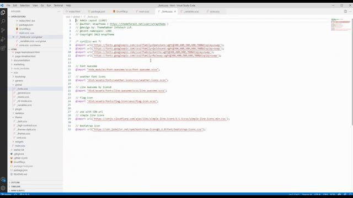Click the VS Code logo in title bar
This screenshot has width=353, height=198.
pos(2,5)
